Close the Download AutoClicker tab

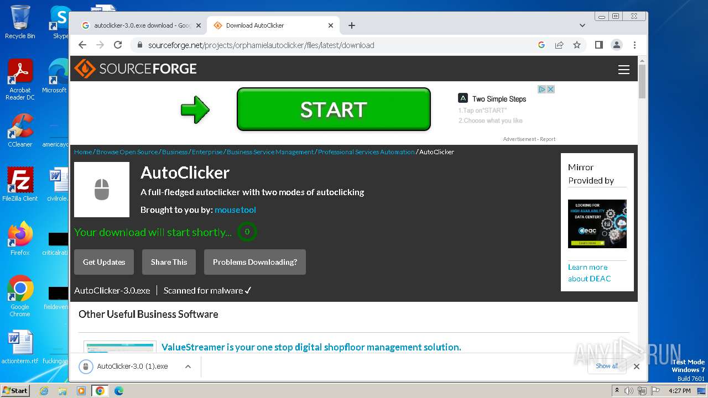pyautogui.click(x=331, y=25)
